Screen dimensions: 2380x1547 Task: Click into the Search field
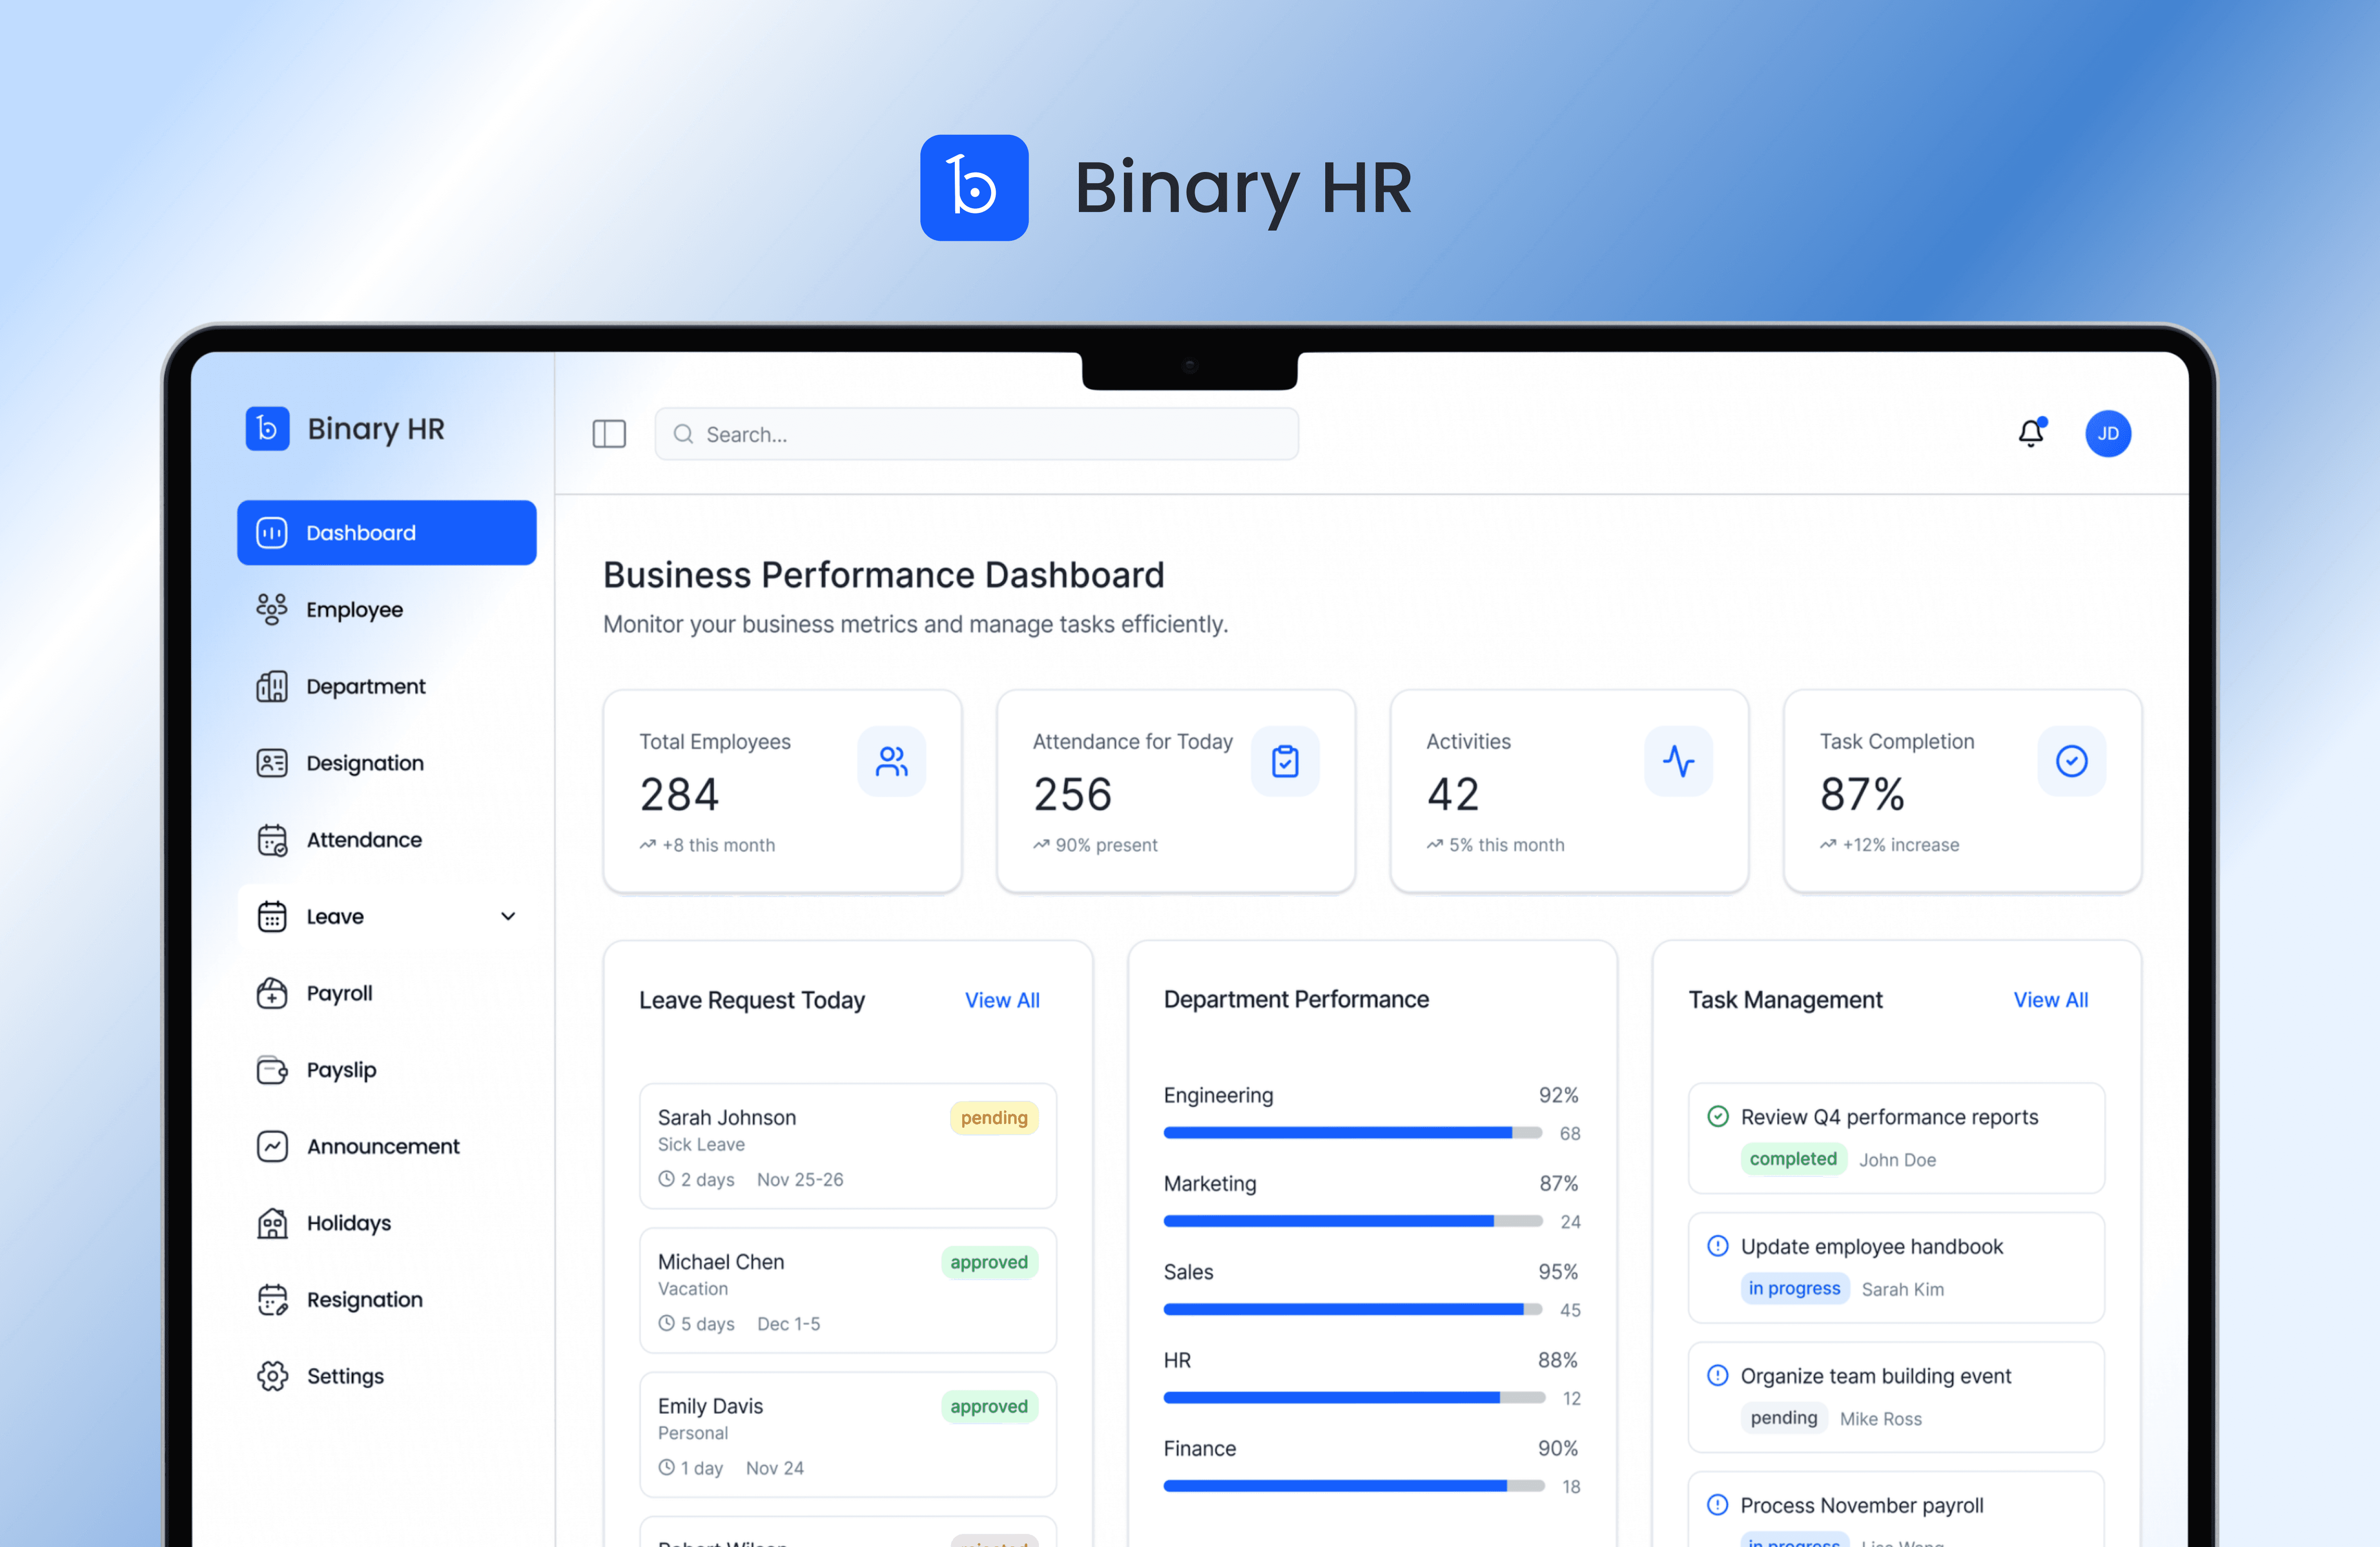[x=976, y=434]
